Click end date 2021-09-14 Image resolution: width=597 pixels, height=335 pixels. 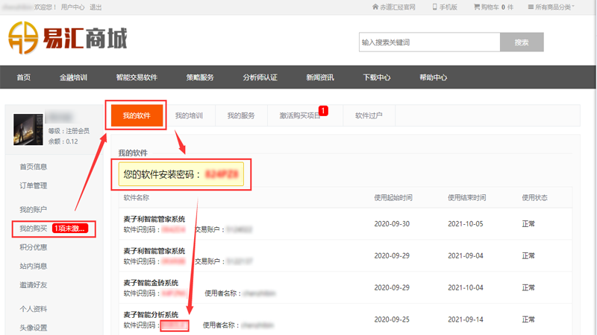point(466,319)
